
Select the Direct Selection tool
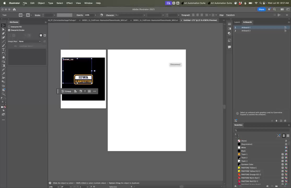click(3, 30)
